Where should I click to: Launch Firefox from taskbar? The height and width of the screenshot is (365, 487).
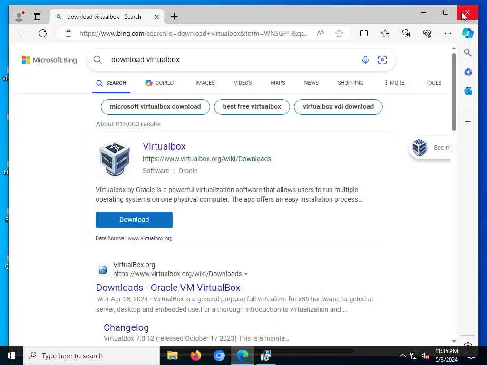click(195, 355)
